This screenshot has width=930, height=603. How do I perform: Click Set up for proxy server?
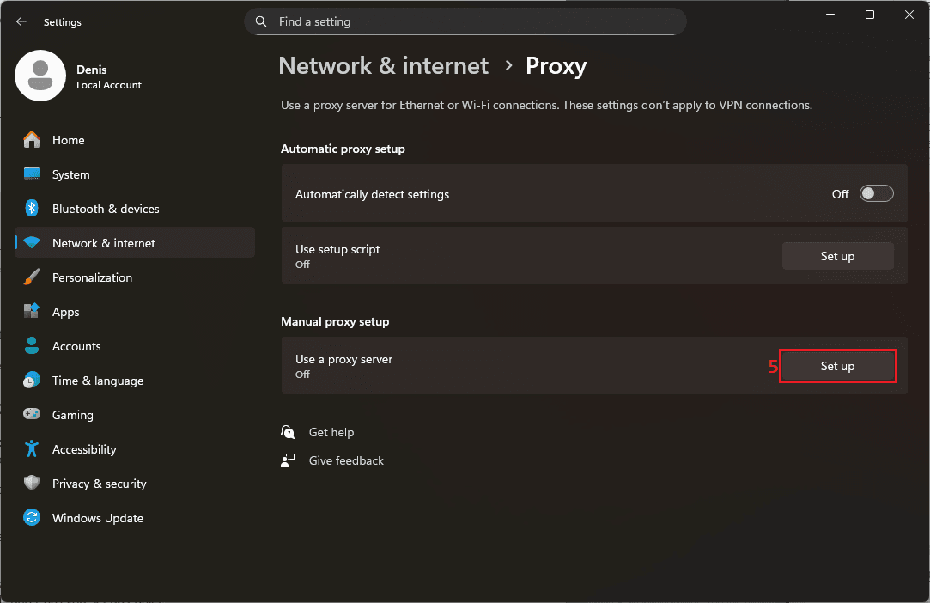tap(837, 366)
